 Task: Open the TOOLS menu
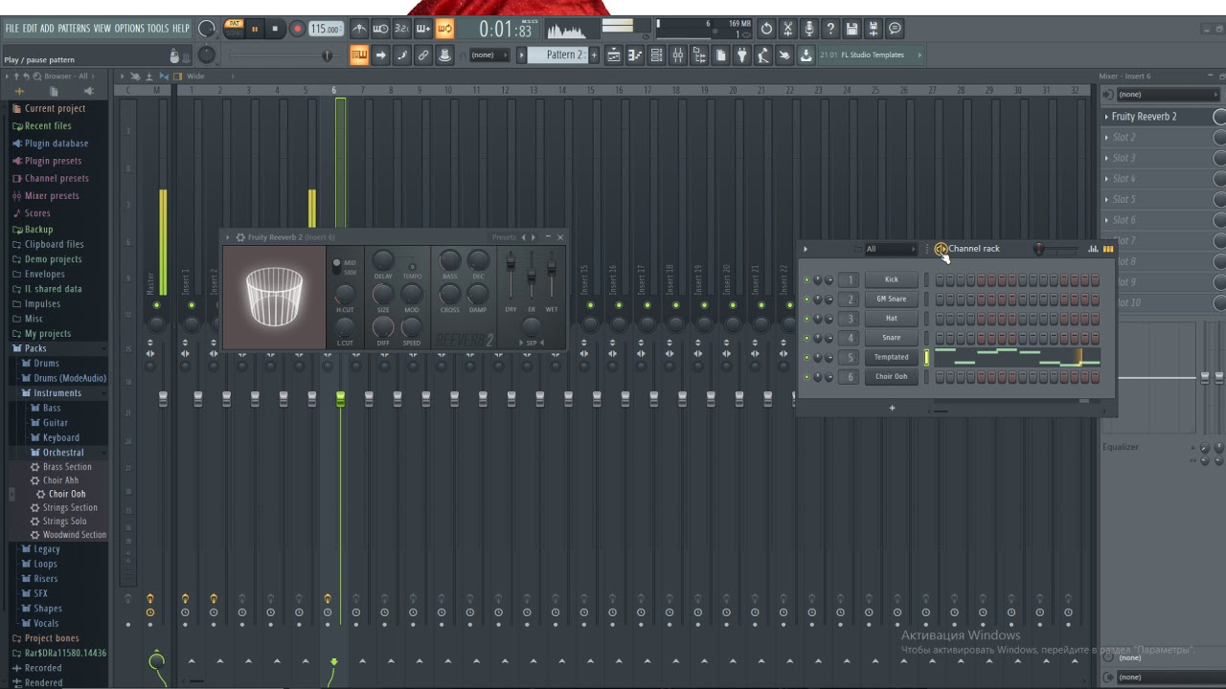[x=157, y=29]
